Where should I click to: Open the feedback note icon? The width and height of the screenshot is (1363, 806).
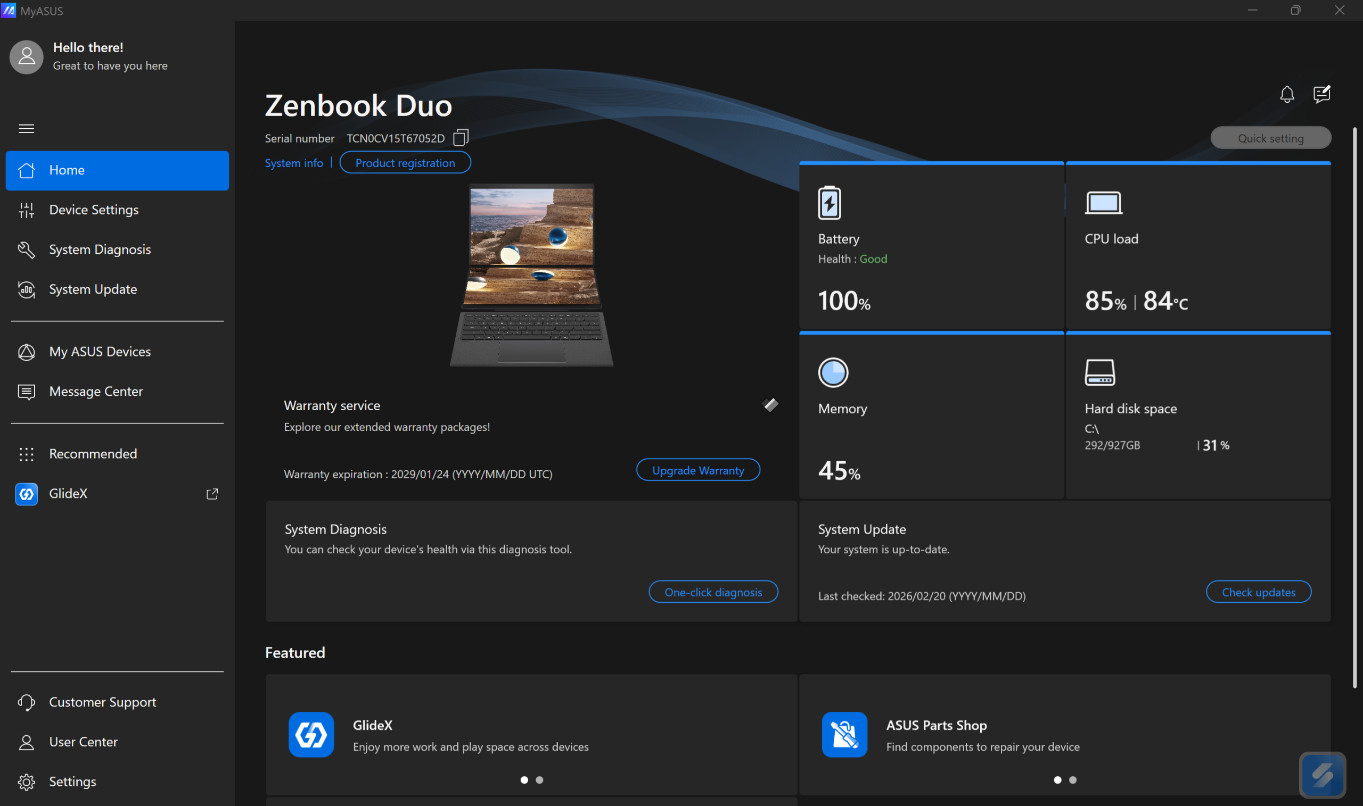tap(1321, 94)
